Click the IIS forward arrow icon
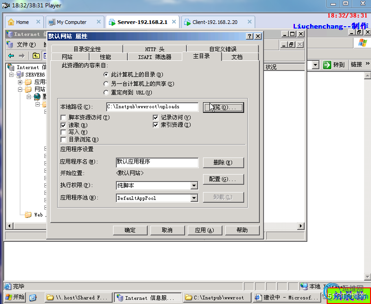The height and width of the screenshot is (304, 371). (x=22, y=56)
